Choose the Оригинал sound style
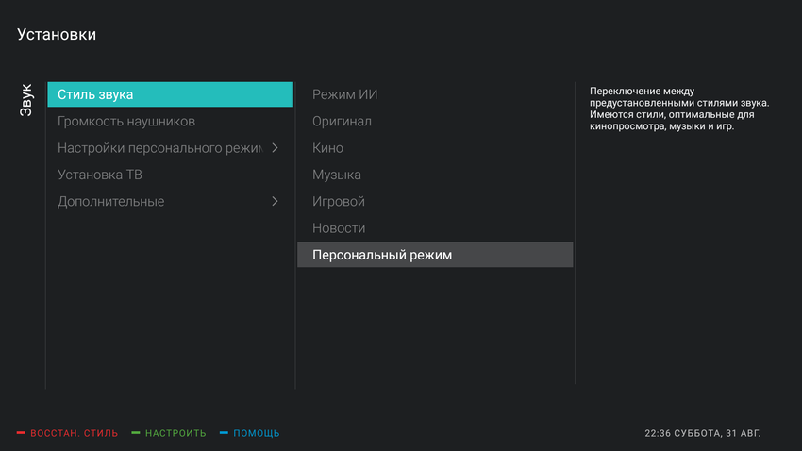Image resolution: width=802 pixels, height=451 pixels. point(342,122)
